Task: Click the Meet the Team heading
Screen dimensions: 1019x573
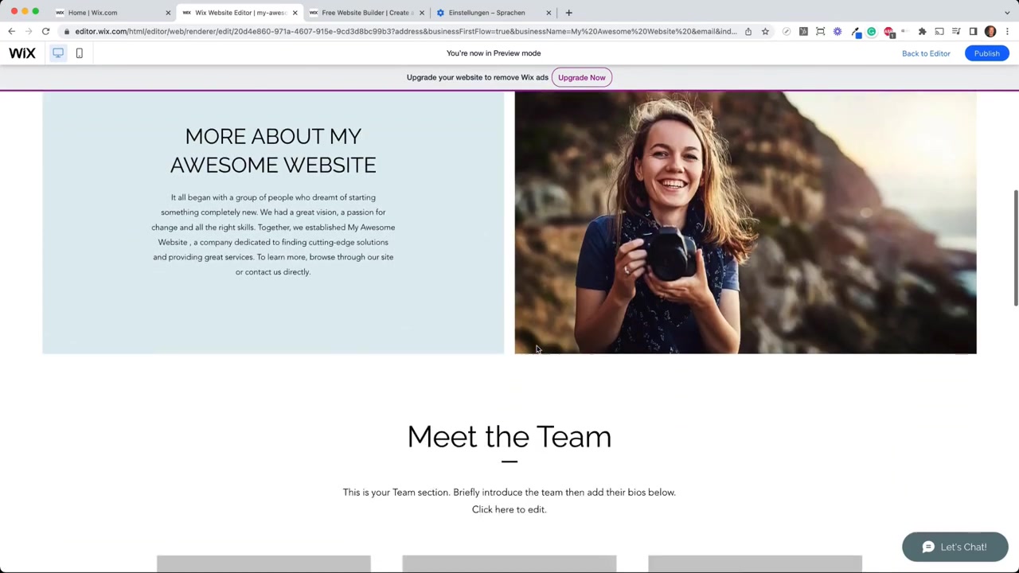Action: point(509,436)
